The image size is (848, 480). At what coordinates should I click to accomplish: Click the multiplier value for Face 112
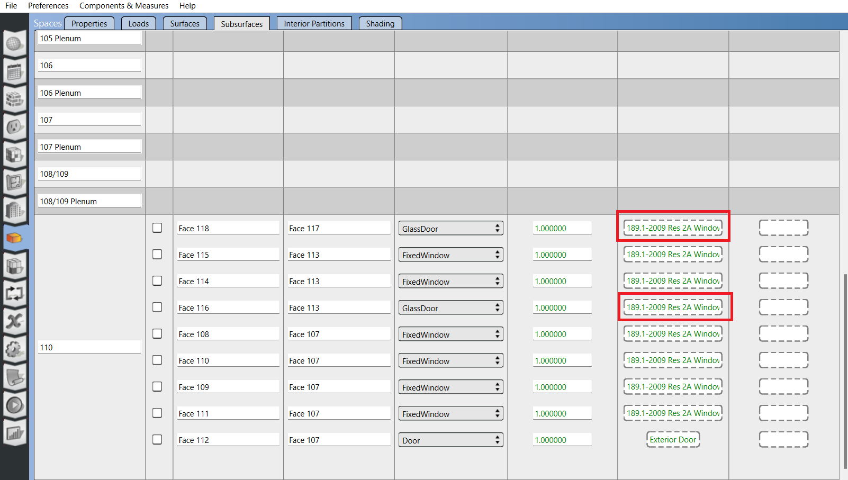pyautogui.click(x=562, y=440)
